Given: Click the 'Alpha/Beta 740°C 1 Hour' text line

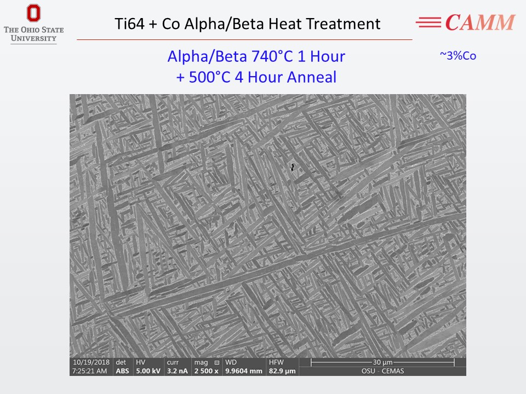Looking at the screenshot, I should tap(256, 56).
